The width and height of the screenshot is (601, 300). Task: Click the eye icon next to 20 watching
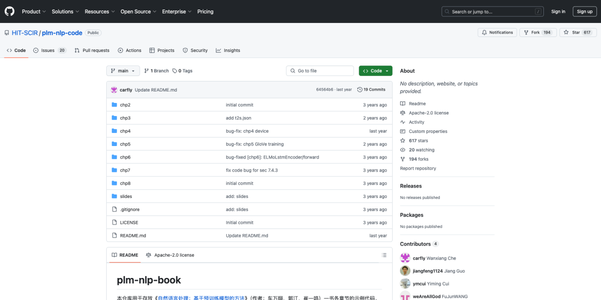point(402,149)
